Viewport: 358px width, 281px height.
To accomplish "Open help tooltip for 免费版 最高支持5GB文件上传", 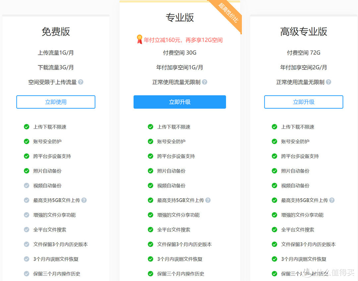I will [x=84, y=200].
